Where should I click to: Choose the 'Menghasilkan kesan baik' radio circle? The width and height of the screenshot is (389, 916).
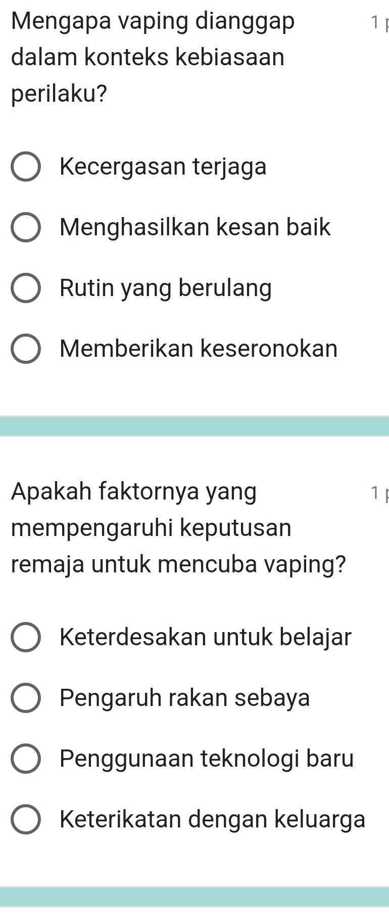pos(25,228)
